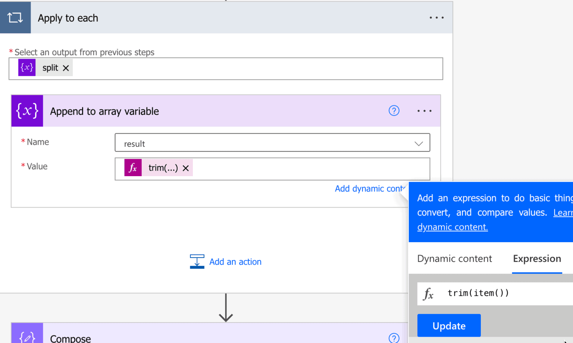Switch to the Dynamic content tab
The height and width of the screenshot is (343, 573).
click(x=454, y=259)
